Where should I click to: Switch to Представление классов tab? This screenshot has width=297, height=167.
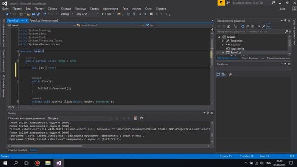click(x=278, y=58)
